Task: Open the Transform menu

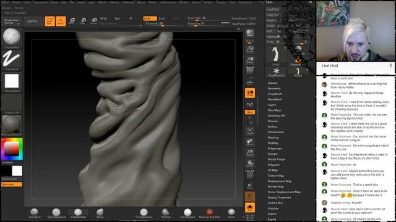Action: click(x=245, y=2)
